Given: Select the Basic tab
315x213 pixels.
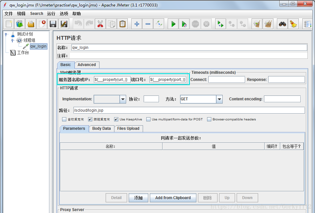Looking at the screenshot, I should [66, 65].
